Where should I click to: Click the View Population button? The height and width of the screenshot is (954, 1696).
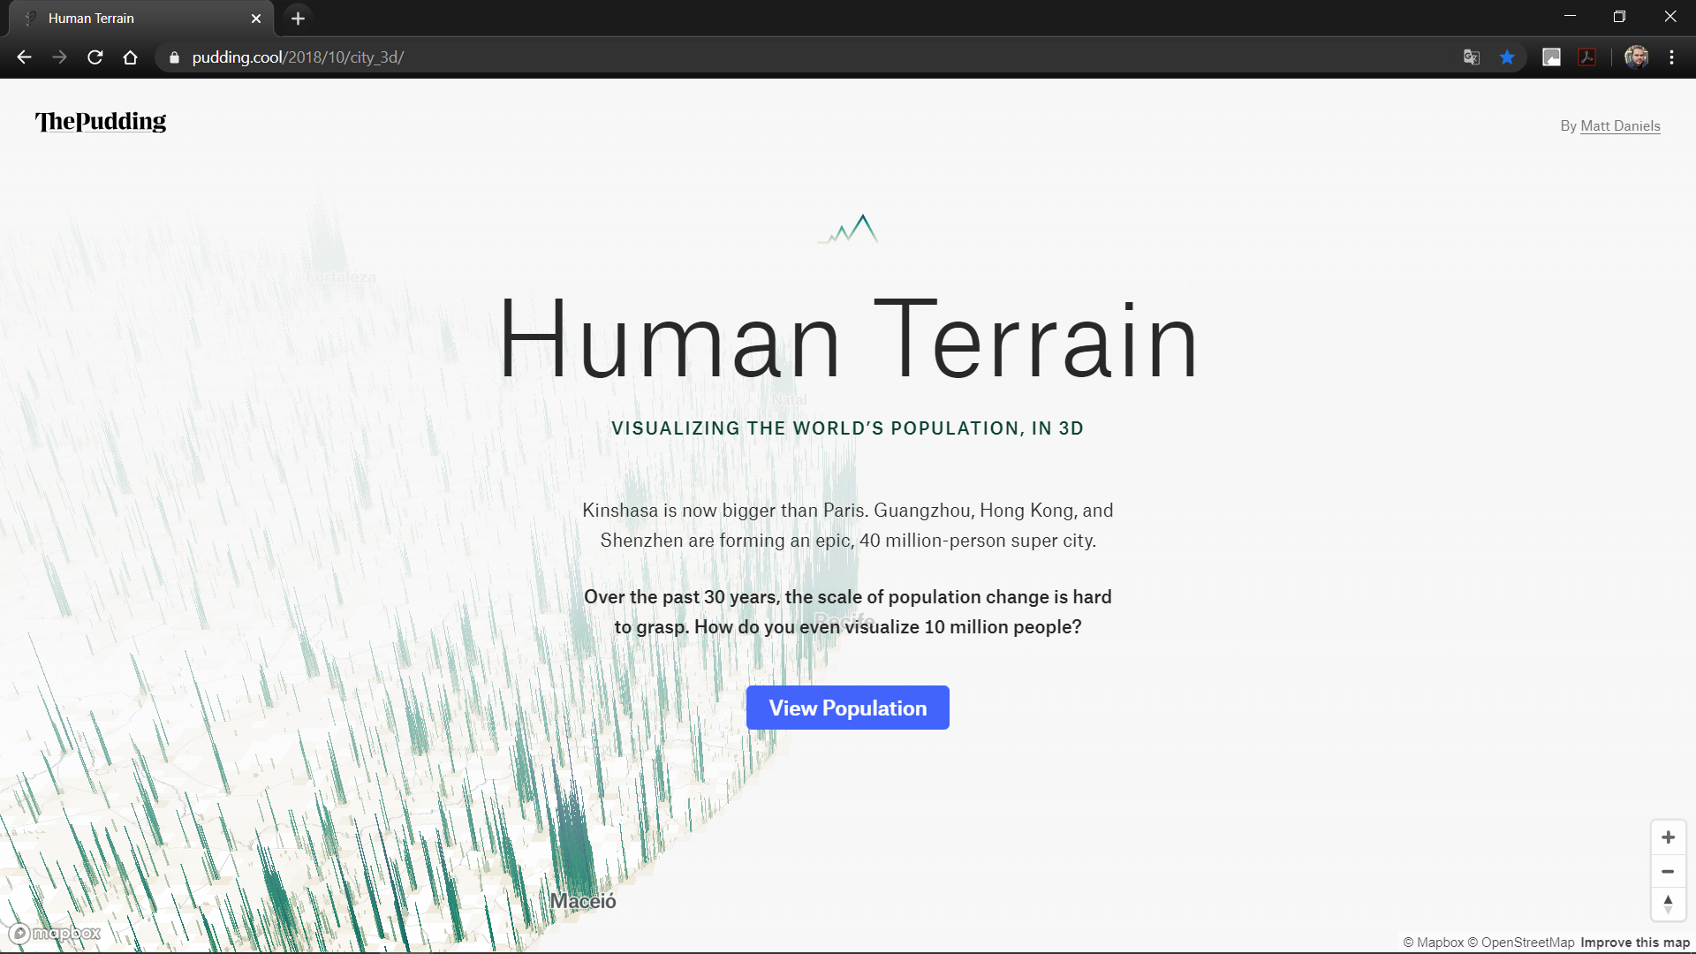coord(847,707)
